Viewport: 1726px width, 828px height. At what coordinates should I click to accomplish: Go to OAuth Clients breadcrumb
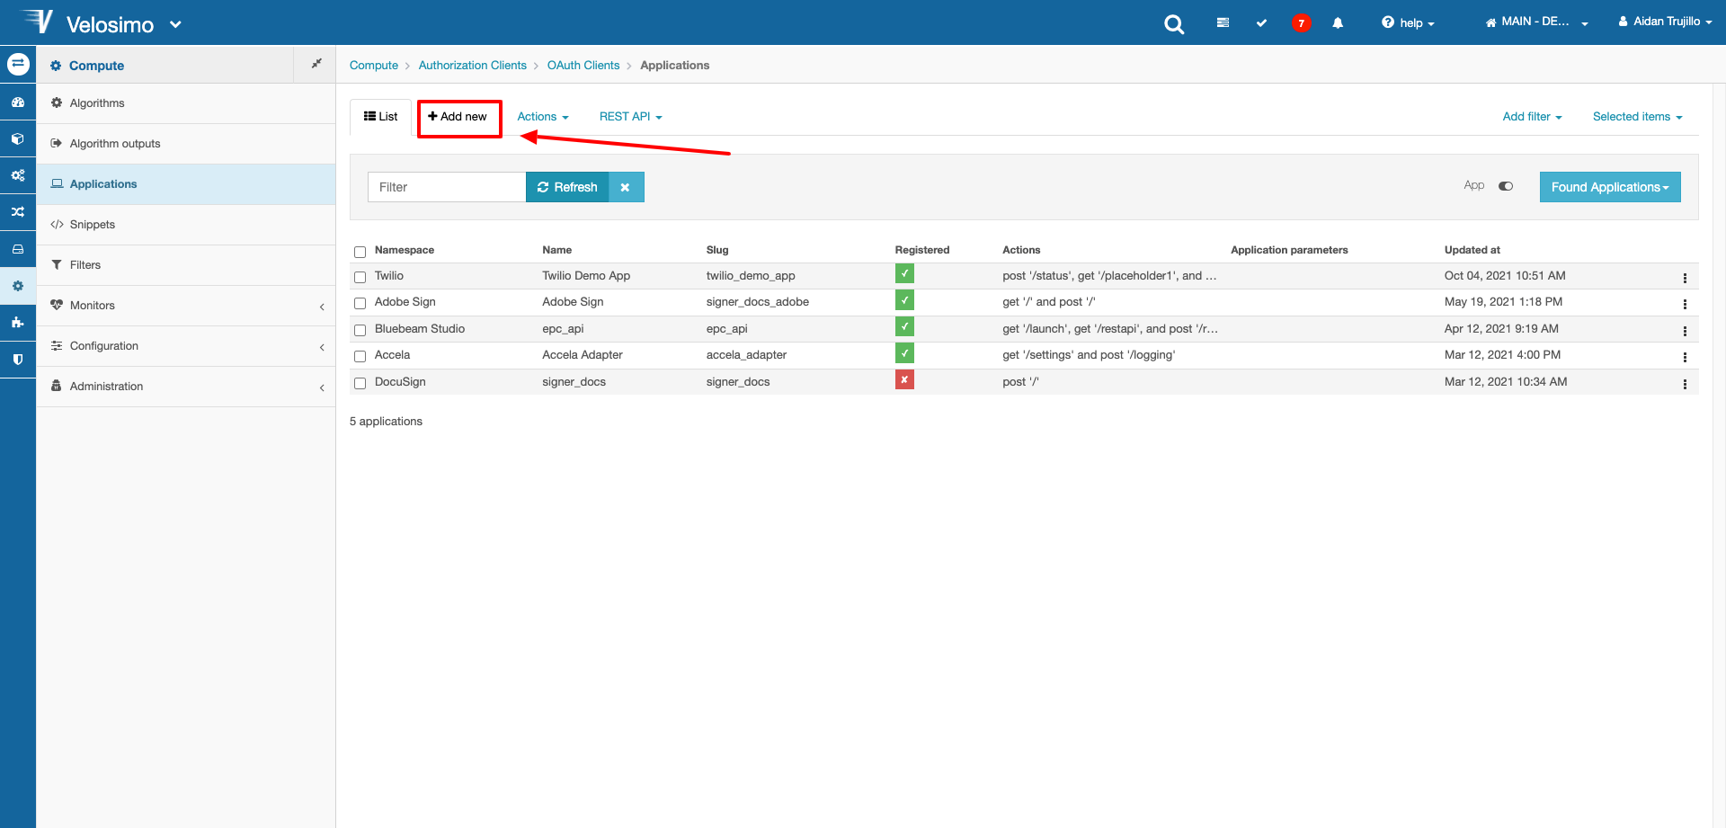pos(583,66)
